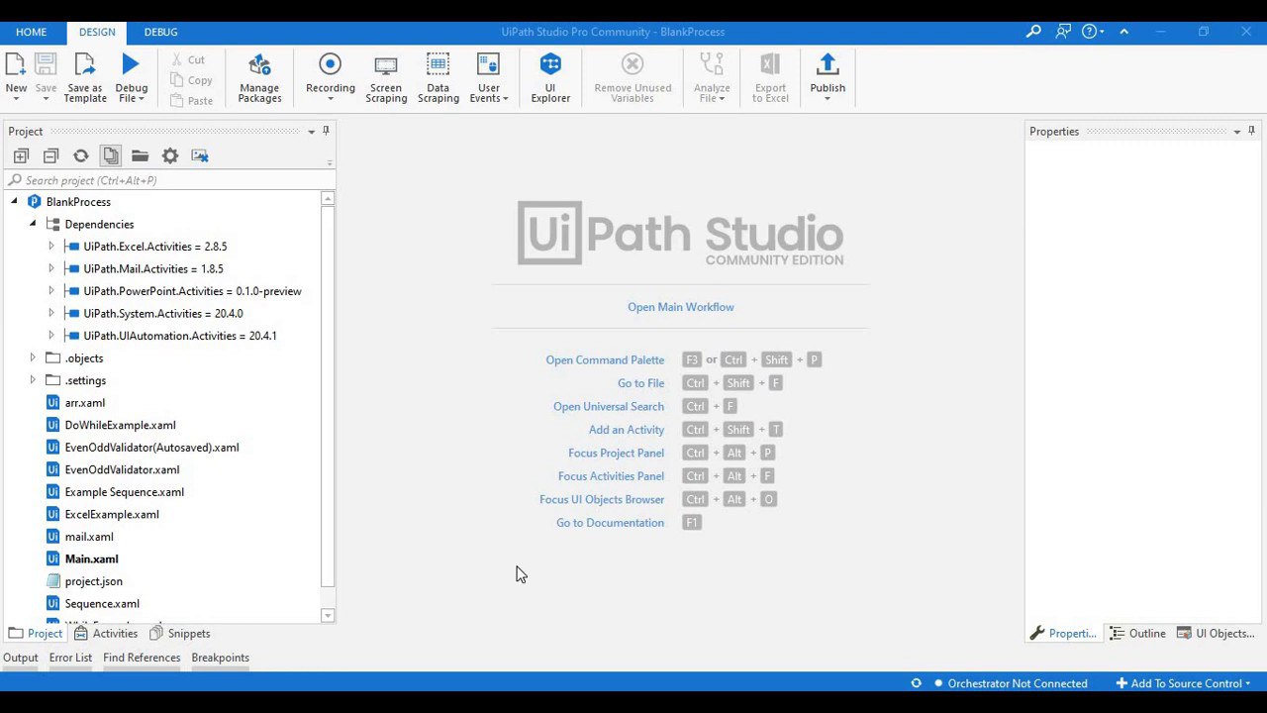Select DoWhileExample.xaml file
The width and height of the screenshot is (1267, 713).
[120, 426]
